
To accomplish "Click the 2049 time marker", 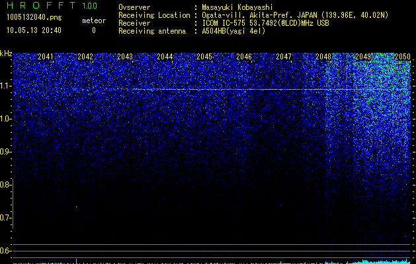I will 363,57.
